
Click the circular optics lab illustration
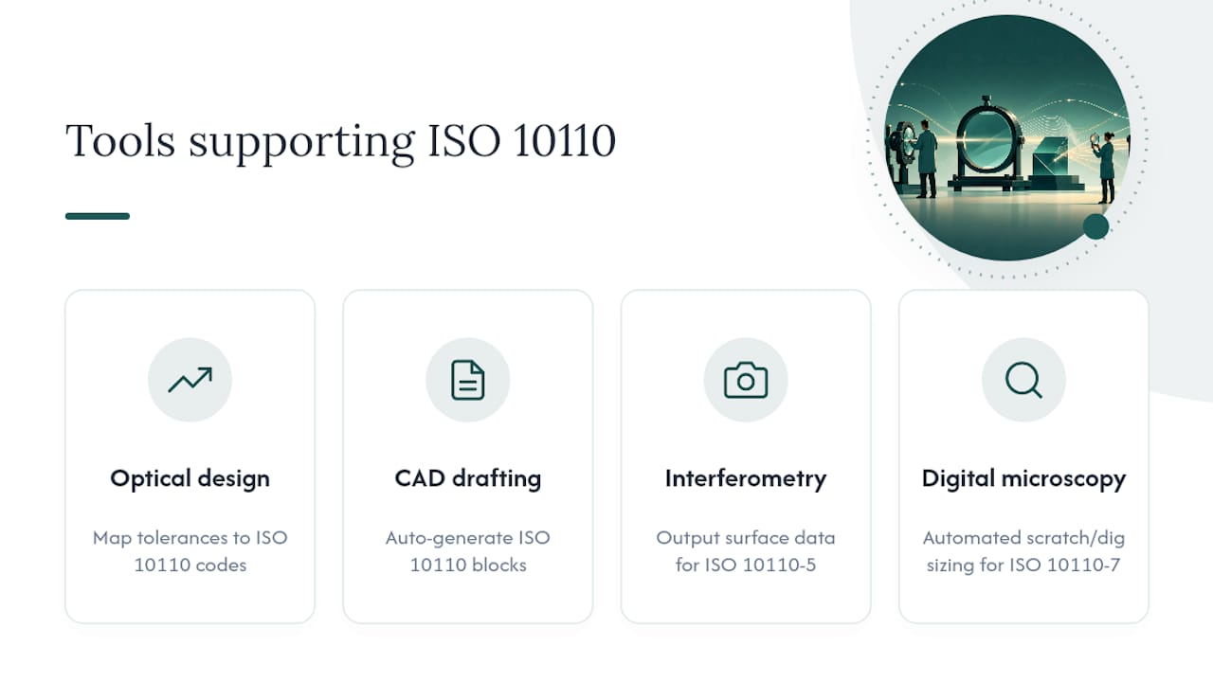pyautogui.click(x=1006, y=137)
